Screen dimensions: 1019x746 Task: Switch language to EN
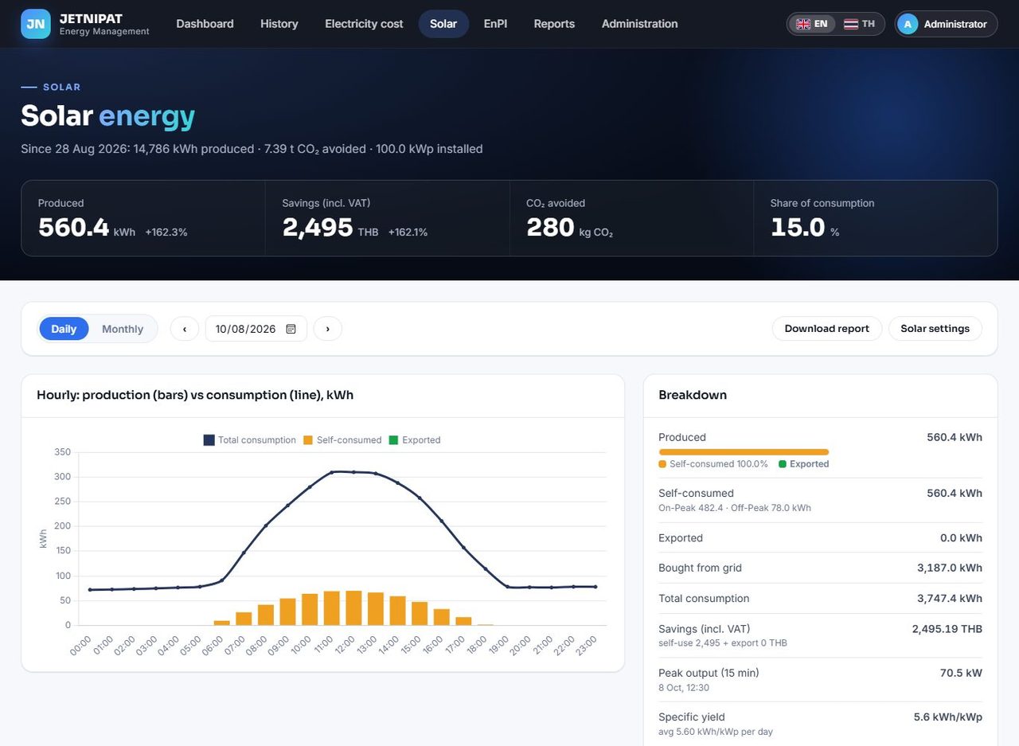tap(812, 24)
